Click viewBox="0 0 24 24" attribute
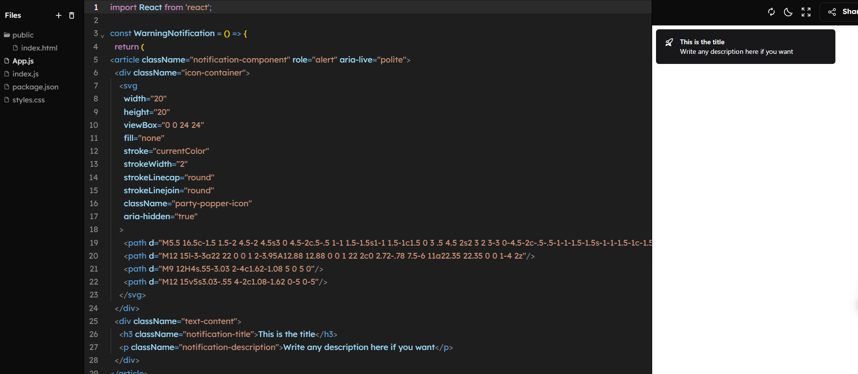Image resolution: width=858 pixels, height=374 pixels. (x=164, y=125)
